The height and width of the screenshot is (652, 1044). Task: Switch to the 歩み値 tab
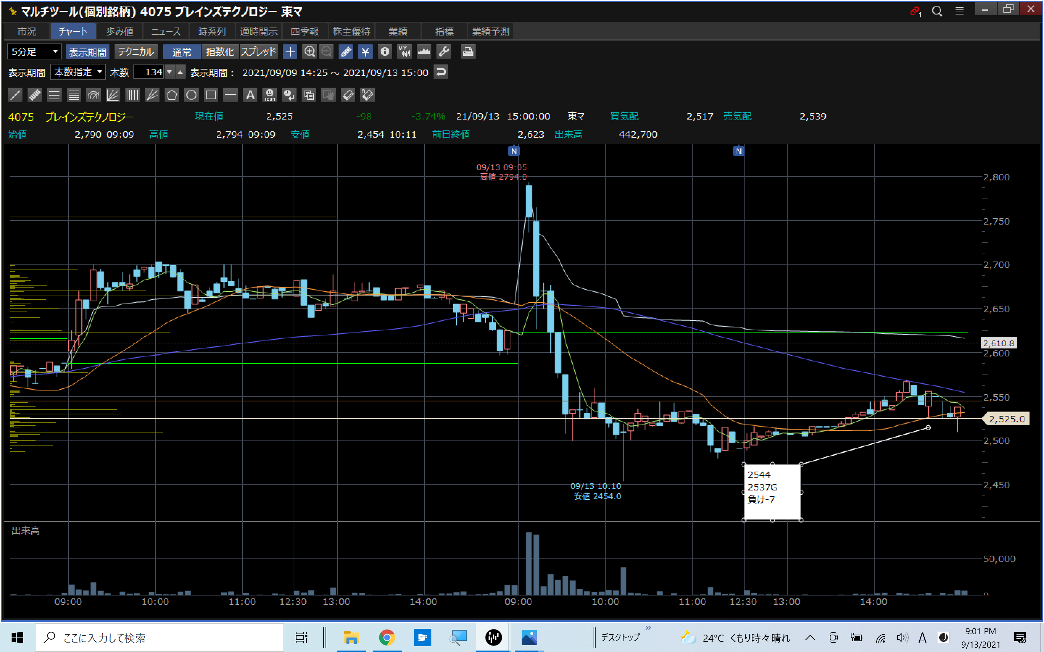pyautogui.click(x=120, y=32)
